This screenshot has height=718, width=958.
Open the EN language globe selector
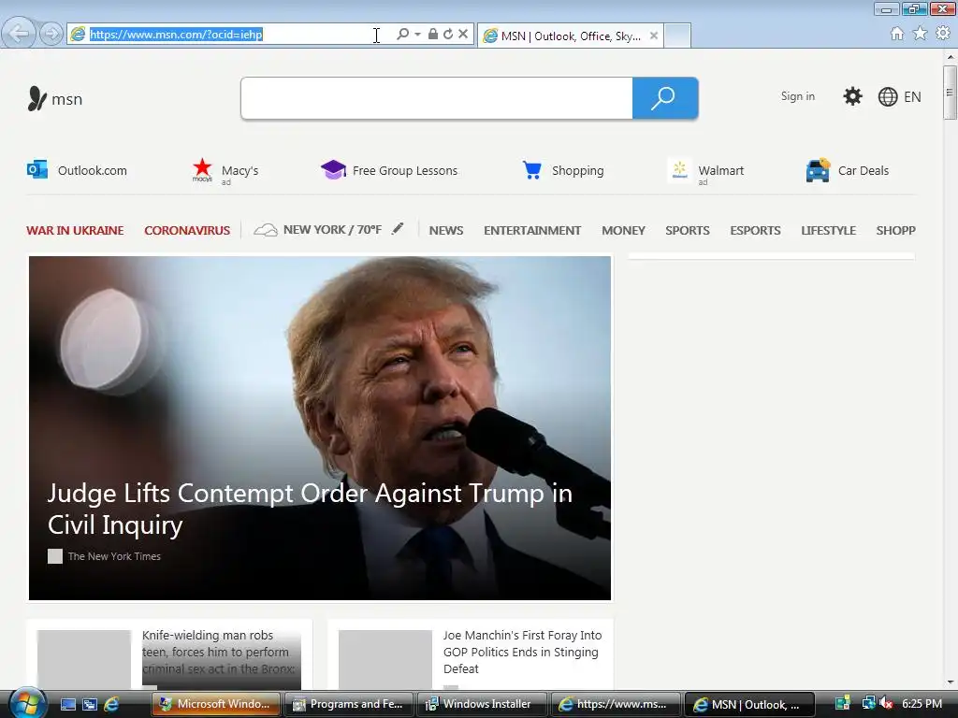pos(899,96)
